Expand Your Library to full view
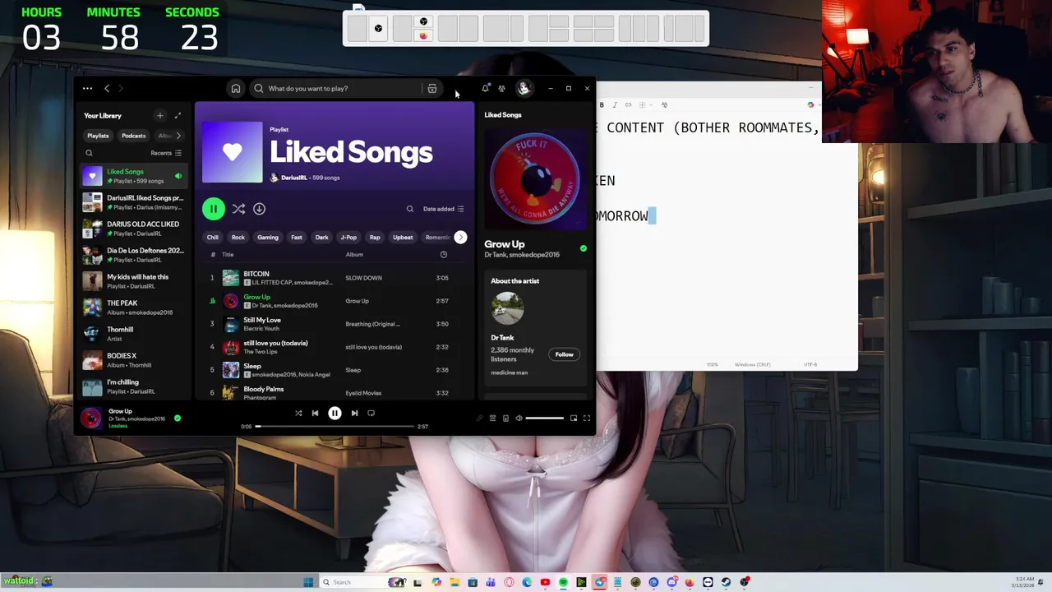This screenshot has height=592, width=1052. [x=178, y=116]
